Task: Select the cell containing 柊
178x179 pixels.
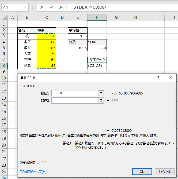Action: [x=27, y=36]
